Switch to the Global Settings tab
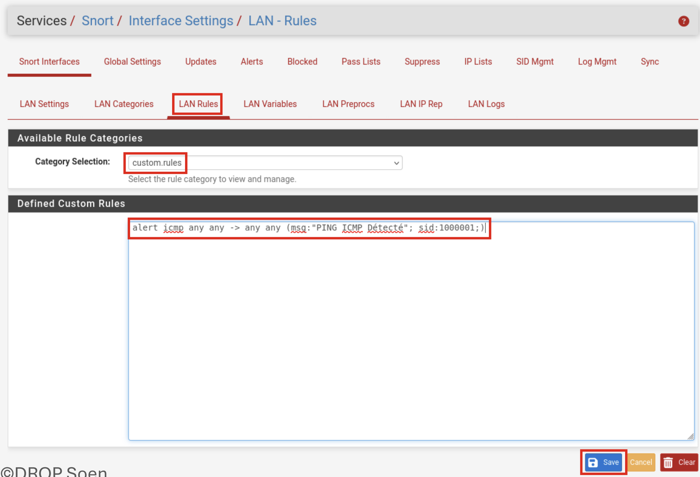700x477 pixels. [x=132, y=62]
